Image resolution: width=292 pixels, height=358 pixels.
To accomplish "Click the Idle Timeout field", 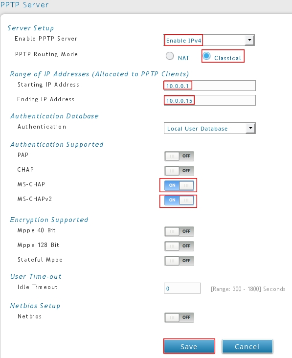I will pos(182,288).
